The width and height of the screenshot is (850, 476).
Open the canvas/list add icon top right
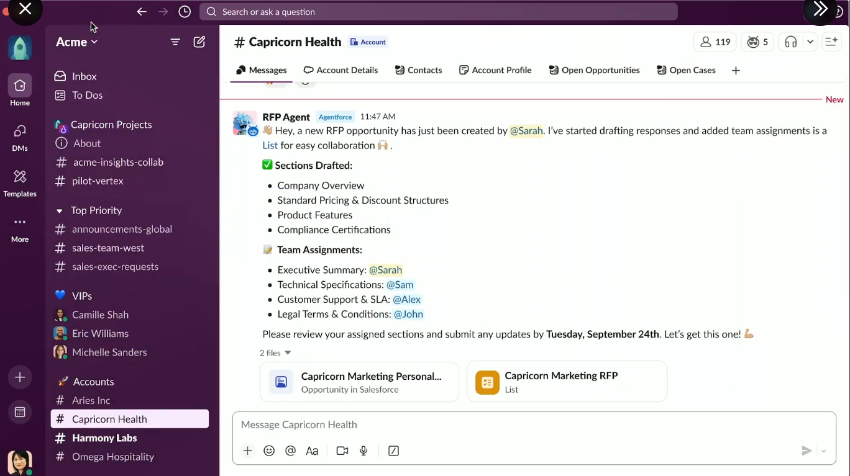coord(831,42)
